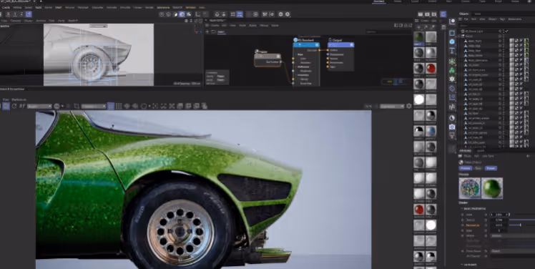Open the render view Preferences menu

point(19,99)
